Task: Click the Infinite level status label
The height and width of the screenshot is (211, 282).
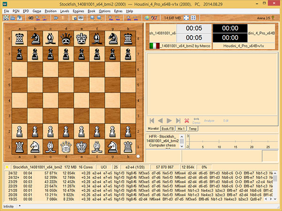Action: 8,206
